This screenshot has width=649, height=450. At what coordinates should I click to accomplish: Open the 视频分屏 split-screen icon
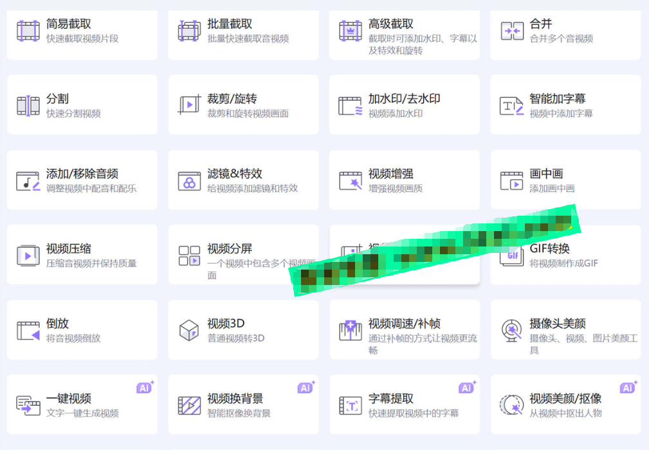[189, 255]
